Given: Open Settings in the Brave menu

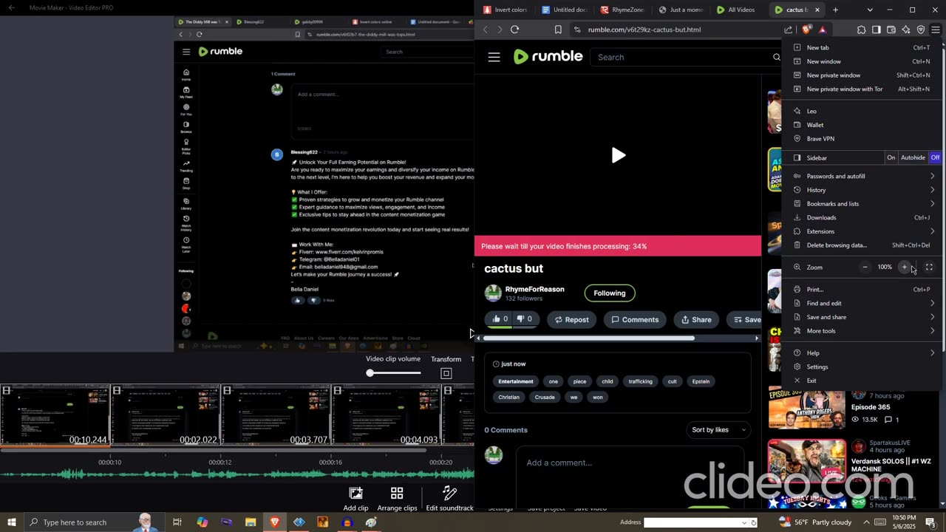Looking at the screenshot, I should coord(862,367).
